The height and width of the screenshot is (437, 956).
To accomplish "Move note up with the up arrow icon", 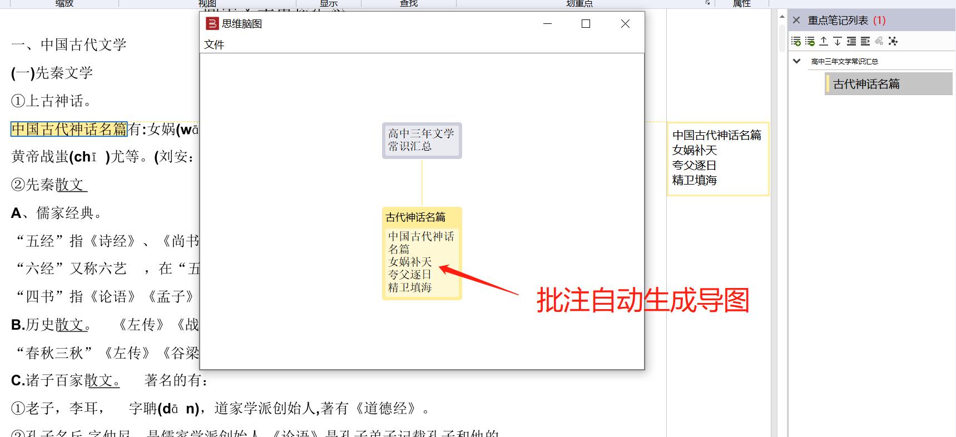I will (824, 41).
